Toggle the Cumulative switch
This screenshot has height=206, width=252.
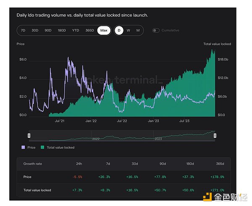pyautogui.click(x=156, y=31)
